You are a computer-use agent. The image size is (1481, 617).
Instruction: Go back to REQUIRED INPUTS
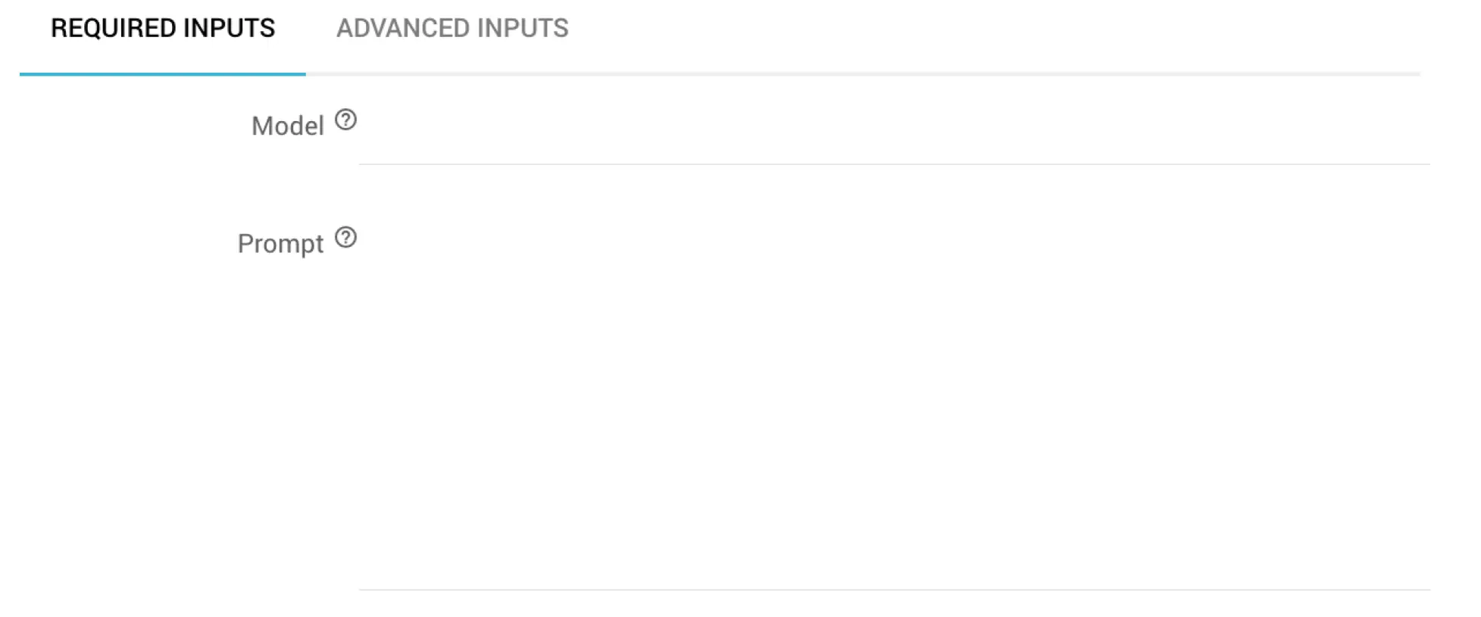point(163,29)
